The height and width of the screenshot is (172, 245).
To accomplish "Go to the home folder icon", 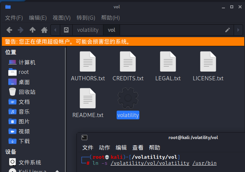I will pos(44,30).
